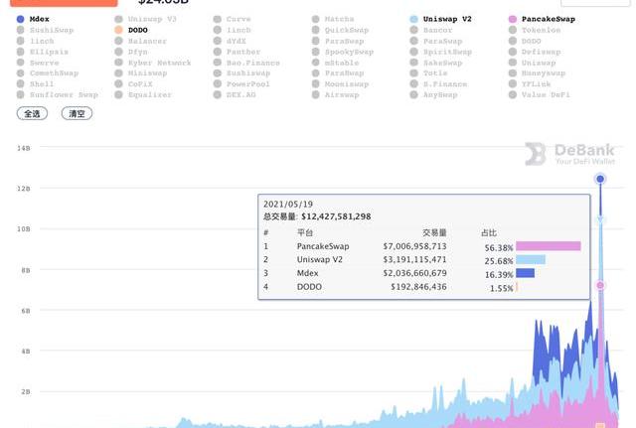Click the gray Kyber Network legend dot
The image size is (636, 428).
(118, 63)
